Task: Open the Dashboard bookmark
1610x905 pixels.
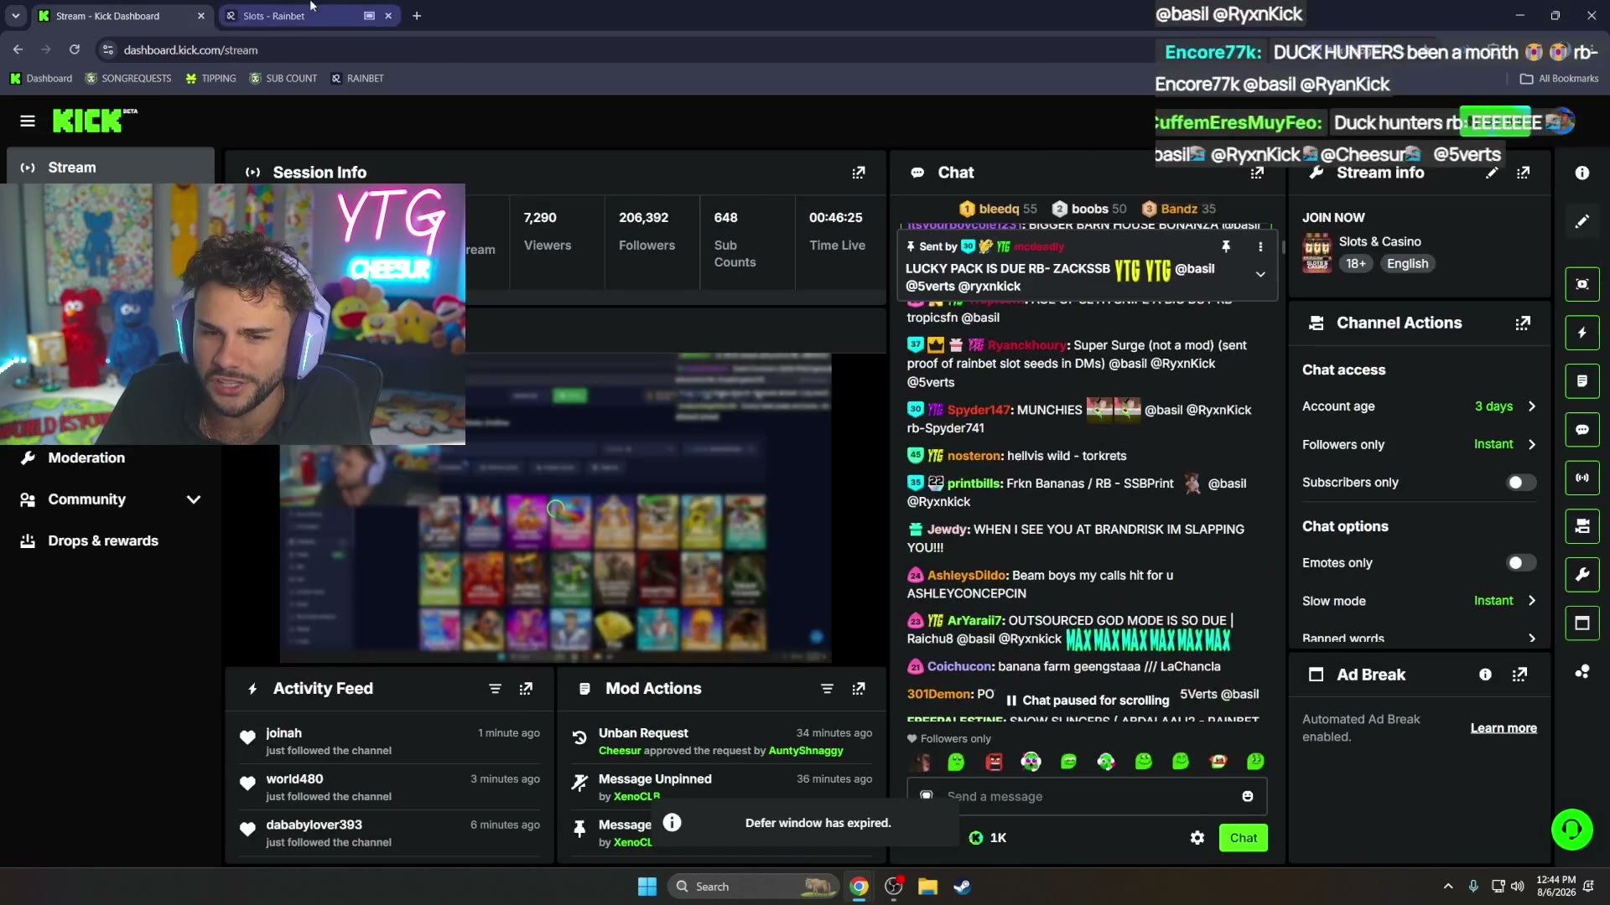Action: (41, 78)
